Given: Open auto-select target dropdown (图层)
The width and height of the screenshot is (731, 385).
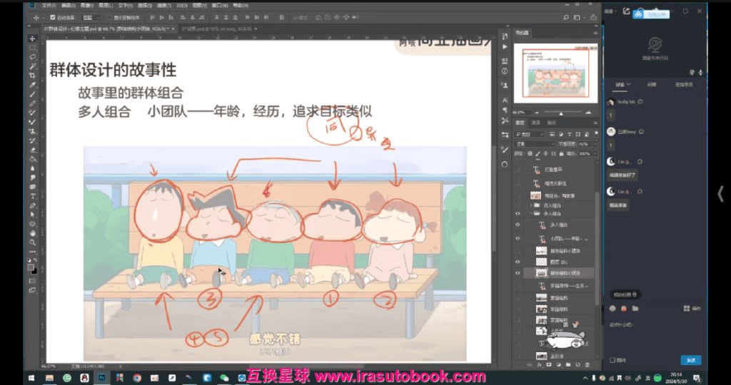Looking at the screenshot, I should 91,18.
